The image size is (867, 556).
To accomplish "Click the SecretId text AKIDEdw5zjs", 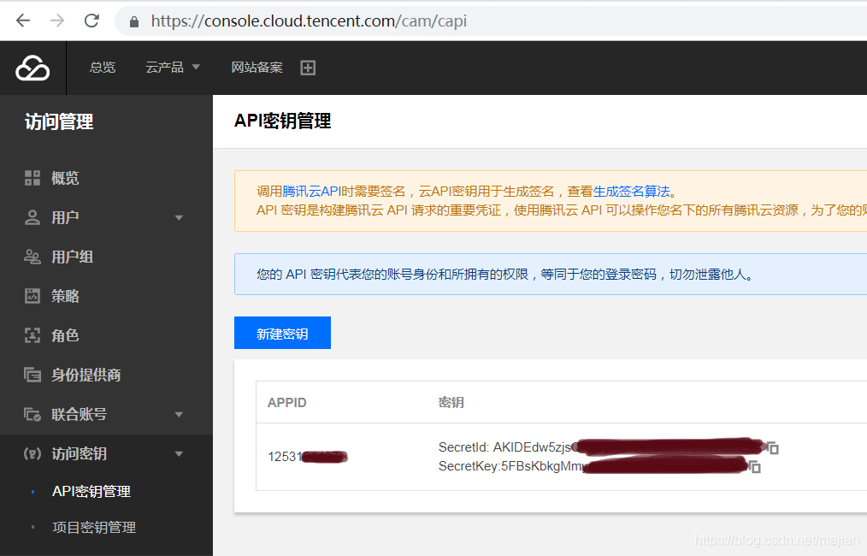I will coord(532,447).
